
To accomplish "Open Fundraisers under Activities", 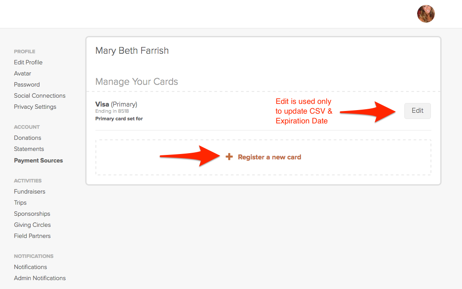I will (x=29, y=191).
